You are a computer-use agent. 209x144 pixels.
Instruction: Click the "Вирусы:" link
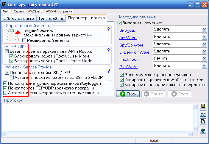127,30
